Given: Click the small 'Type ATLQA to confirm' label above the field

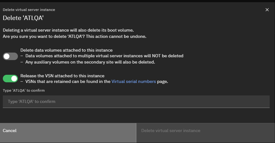Looking at the screenshot, I should tap(24, 90).
